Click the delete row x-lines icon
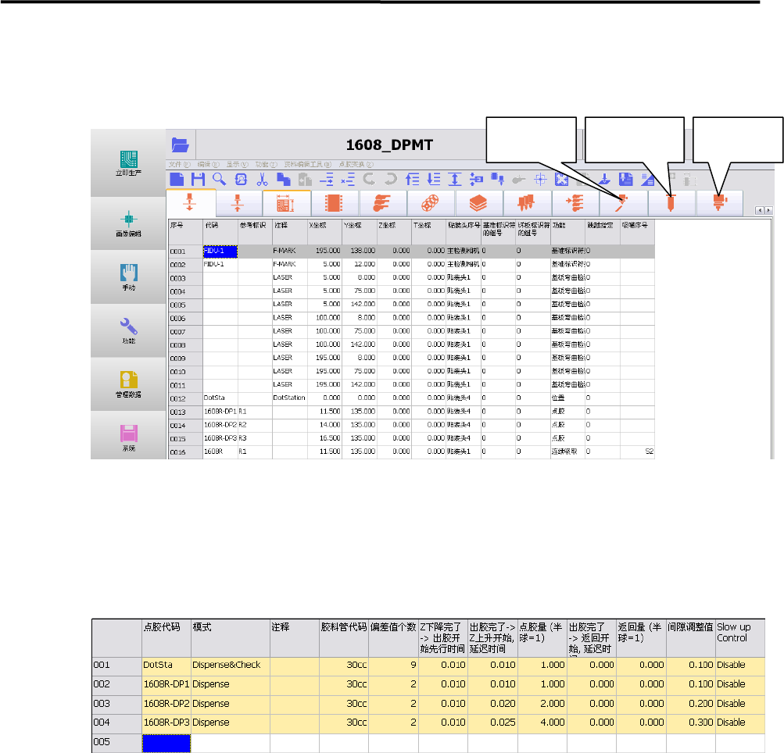Screen dimensions: 784x753 (348, 179)
